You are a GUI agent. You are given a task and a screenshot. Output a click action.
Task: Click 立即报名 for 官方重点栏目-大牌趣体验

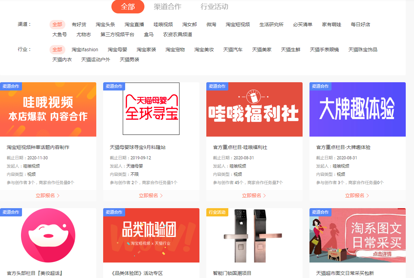coord(357,195)
